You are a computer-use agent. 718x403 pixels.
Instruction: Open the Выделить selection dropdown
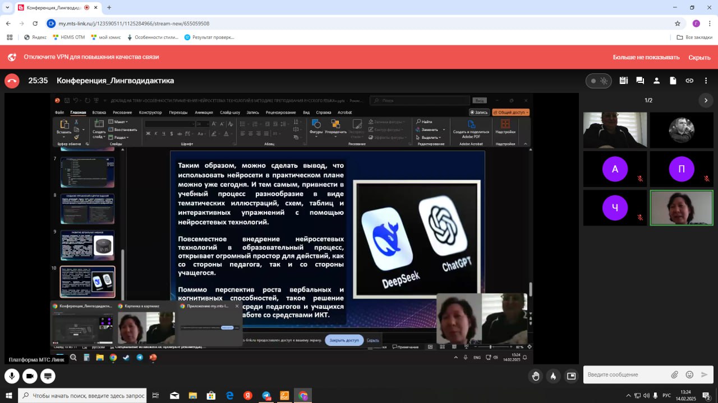(430, 137)
